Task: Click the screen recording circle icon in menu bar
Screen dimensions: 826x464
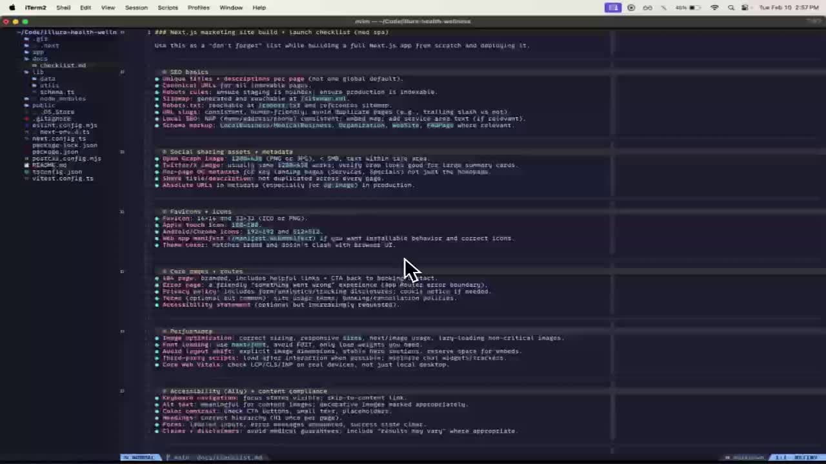Action: [x=631, y=8]
